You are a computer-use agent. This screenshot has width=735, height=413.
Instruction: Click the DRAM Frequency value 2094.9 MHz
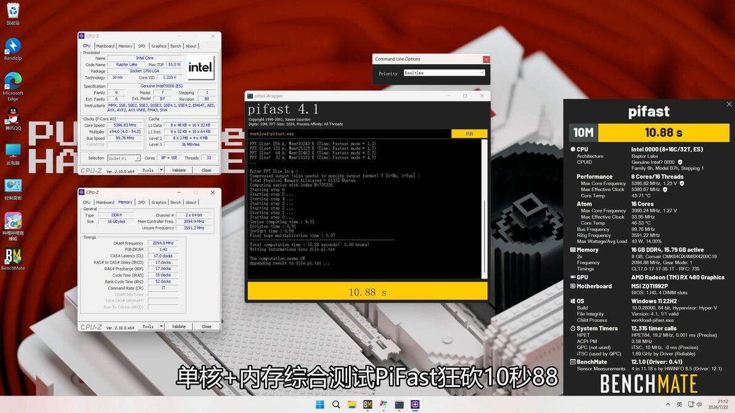pos(163,243)
